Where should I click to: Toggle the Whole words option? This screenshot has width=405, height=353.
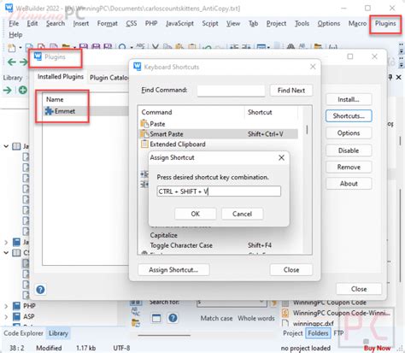coord(256,318)
